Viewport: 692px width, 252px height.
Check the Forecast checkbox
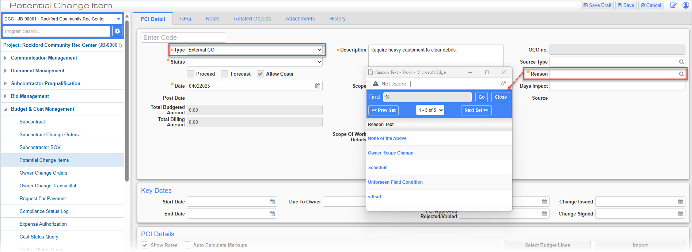point(225,74)
